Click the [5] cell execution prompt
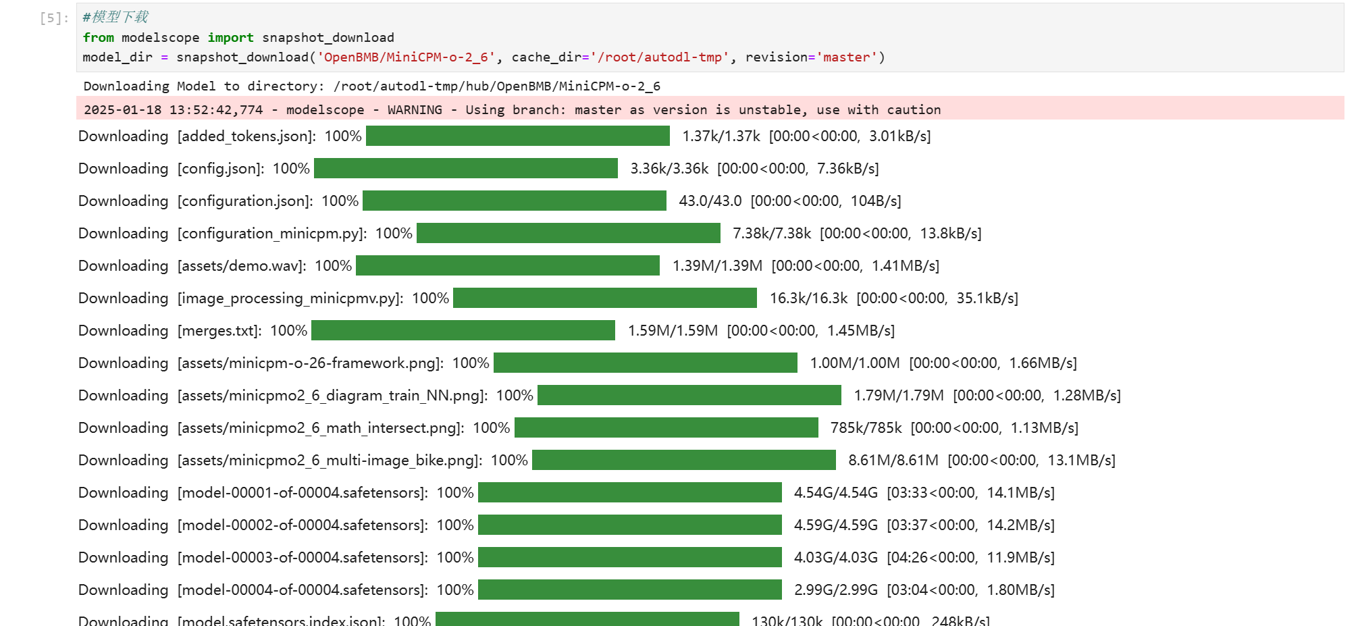Screen dimensions: 1360x626 point(54,18)
